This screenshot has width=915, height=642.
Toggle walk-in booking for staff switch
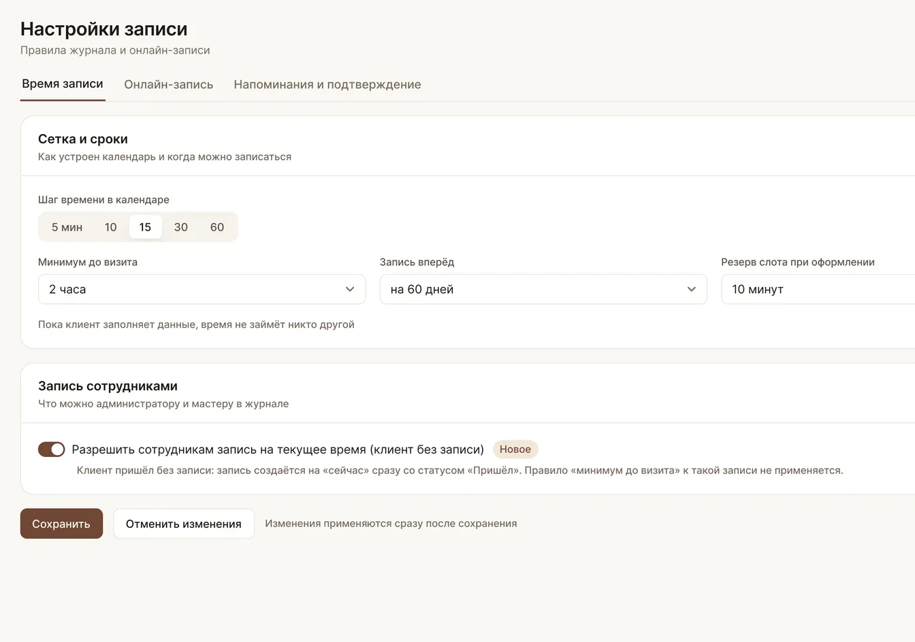tap(52, 450)
